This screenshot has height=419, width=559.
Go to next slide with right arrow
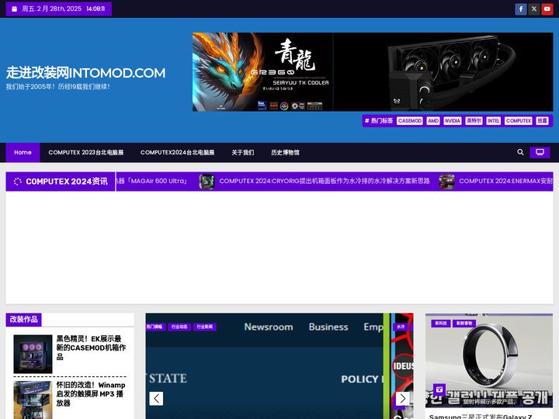[402, 398]
